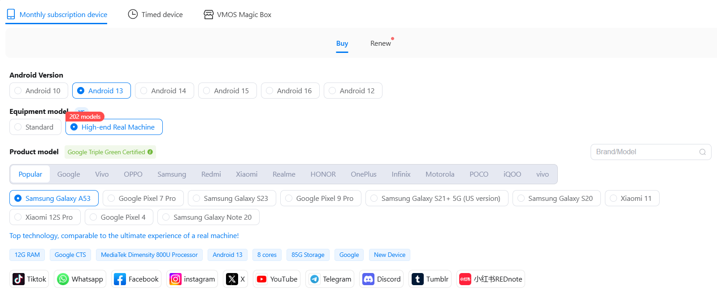Click the REDnote app icon
The width and height of the screenshot is (717, 295).
pyautogui.click(x=465, y=279)
